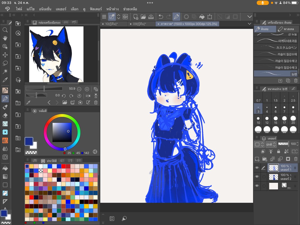Image resolution: width=300 pixels, height=225 pixels.
Task: Expand the command bar overflow chevron
Action: (249, 17)
